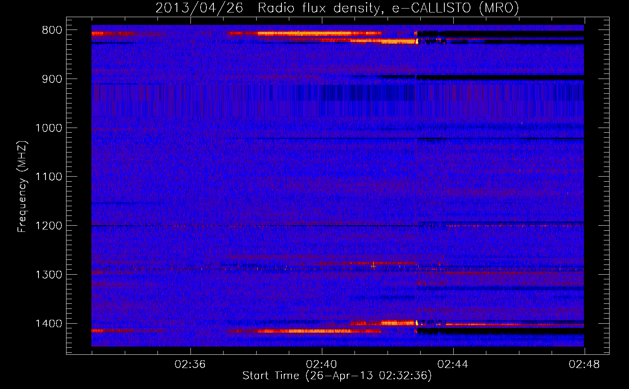
Task: Click the 02:48 time tick label
Action: [584, 364]
